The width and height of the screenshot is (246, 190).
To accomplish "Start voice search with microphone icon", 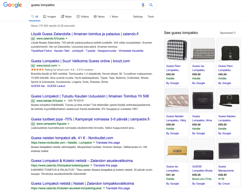I will click(143, 5).
